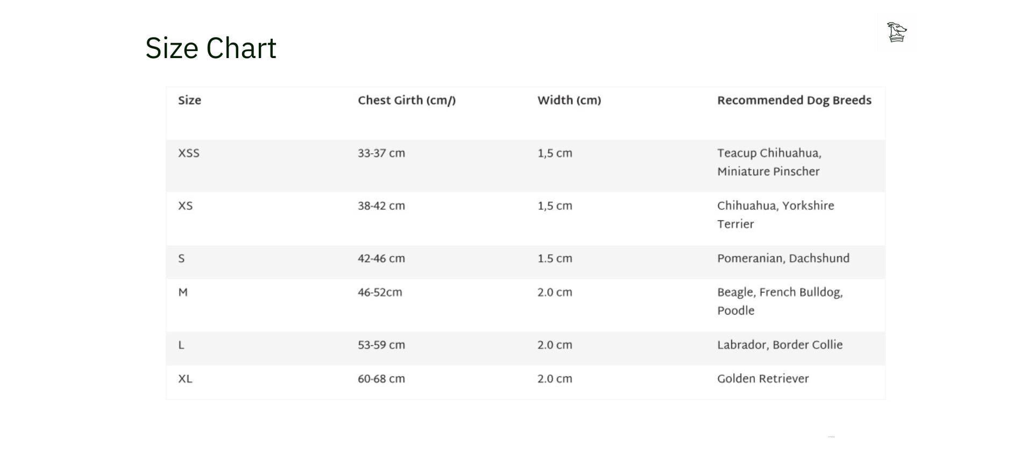Click the Teacup Chihuahua, Miniature Pinscher cell
Image resolution: width=1033 pixels, height=464 pixels.
(x=769, y=162)
